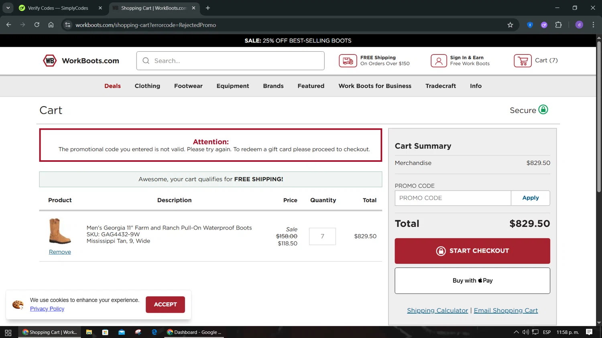Open the Equipment menu

tap(233, 86)
